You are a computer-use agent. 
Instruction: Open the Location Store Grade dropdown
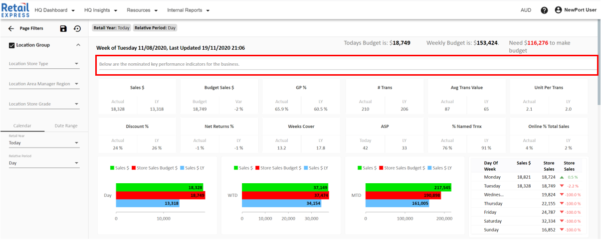(44, 105)
